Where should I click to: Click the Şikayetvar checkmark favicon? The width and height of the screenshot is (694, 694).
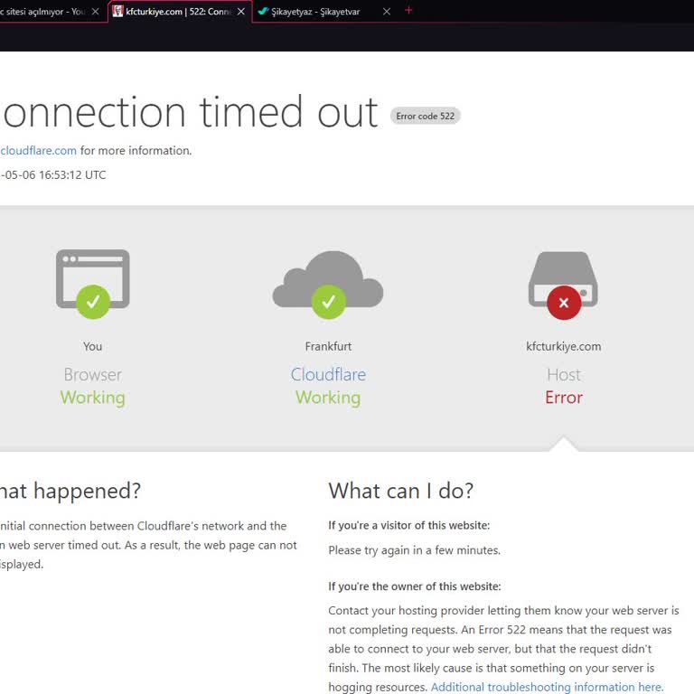[x=263, y=11]
